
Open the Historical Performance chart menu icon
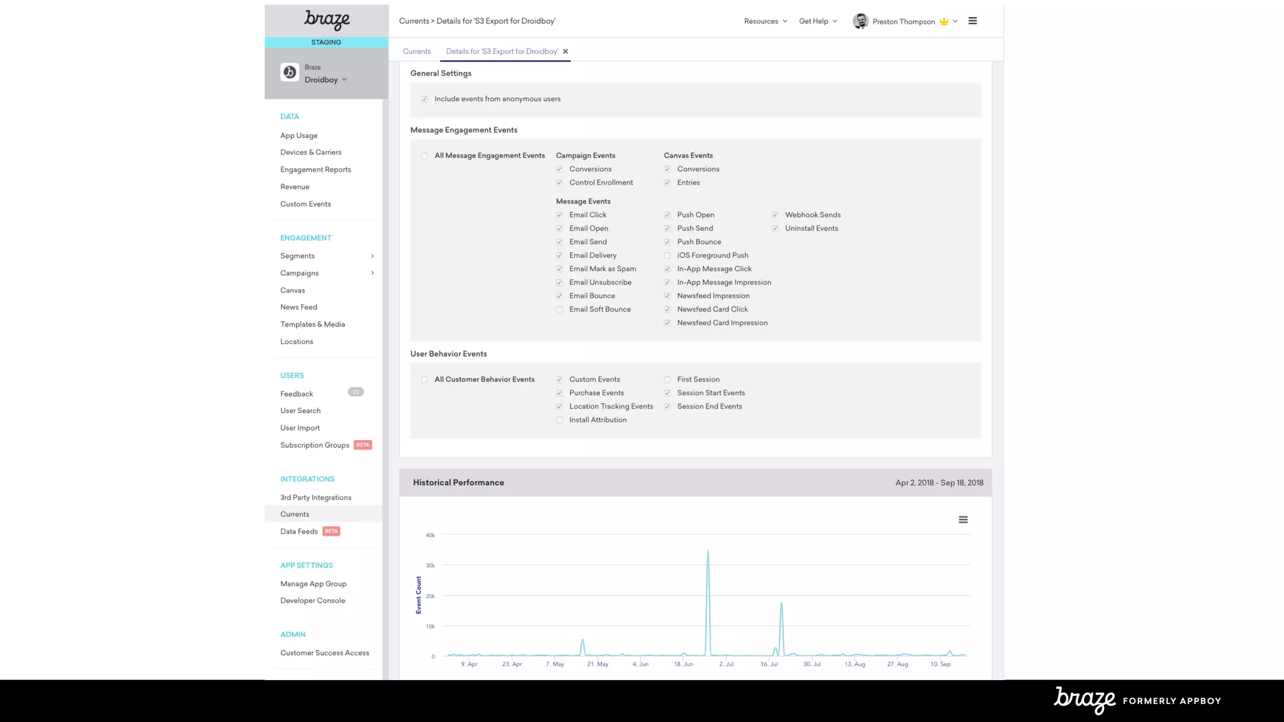tap(963, 520)
